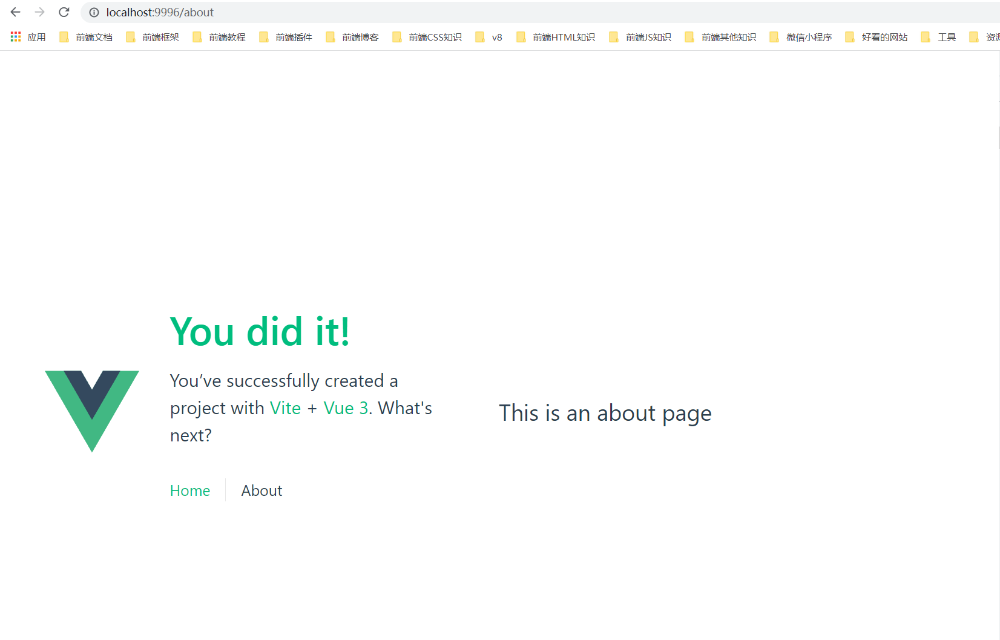
Task: Open the 前端CSS知识 bookmark folder
Action: click(427, 37)
